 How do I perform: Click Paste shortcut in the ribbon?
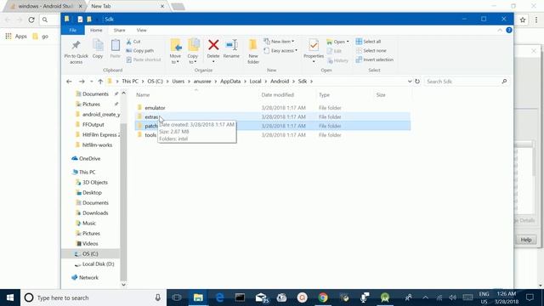[144, 59]
